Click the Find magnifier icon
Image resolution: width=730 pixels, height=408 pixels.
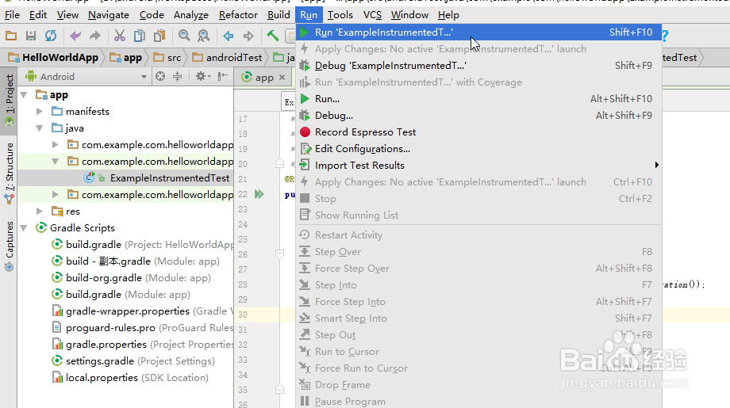point(184,36)
